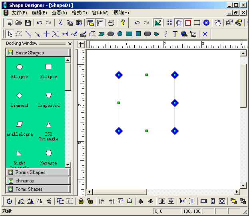
Task: Expand the first Forms Shapes group
Action: [38, 172]
